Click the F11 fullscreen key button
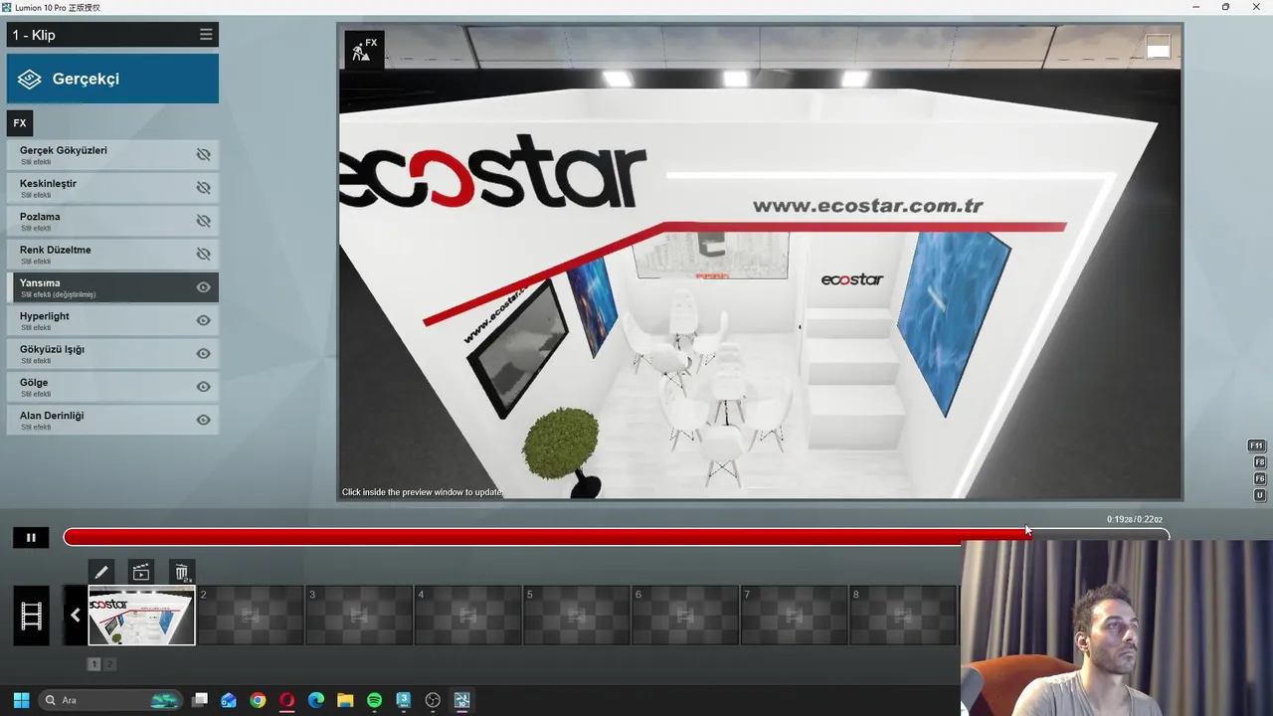 pos(1257,446)
